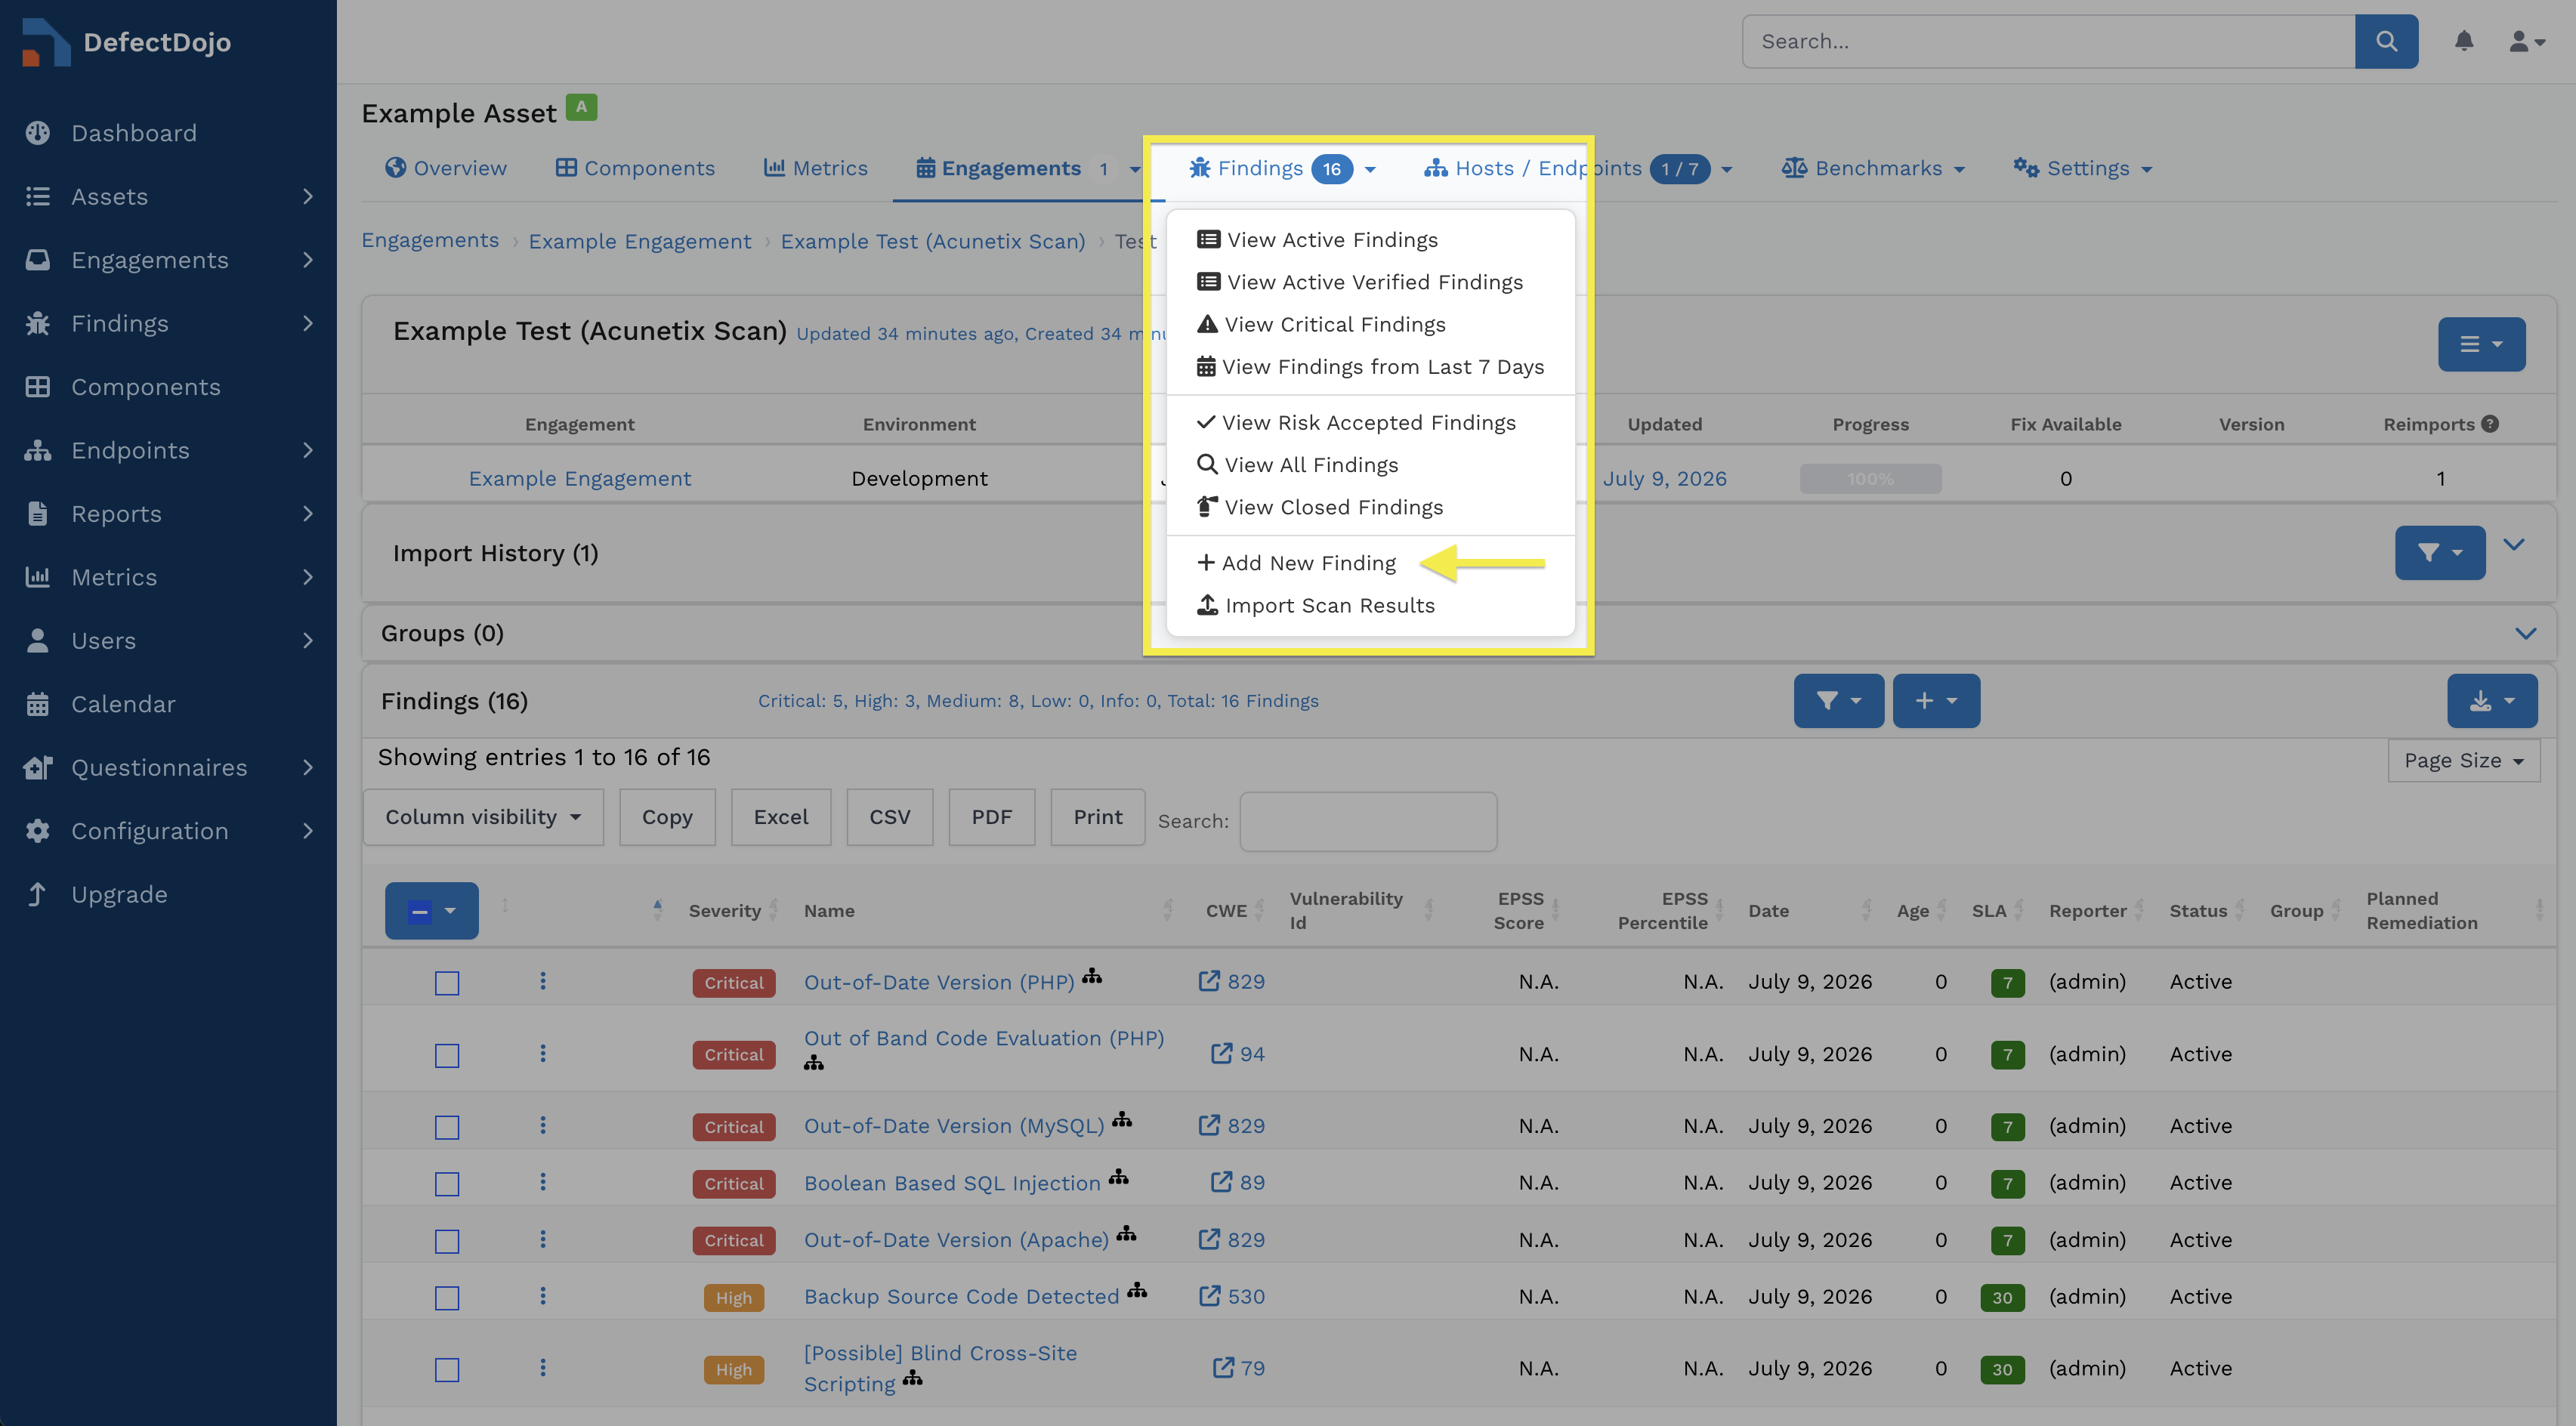
Task: Open the Example Engagement breadcrumb link
Action: (640, 241)
